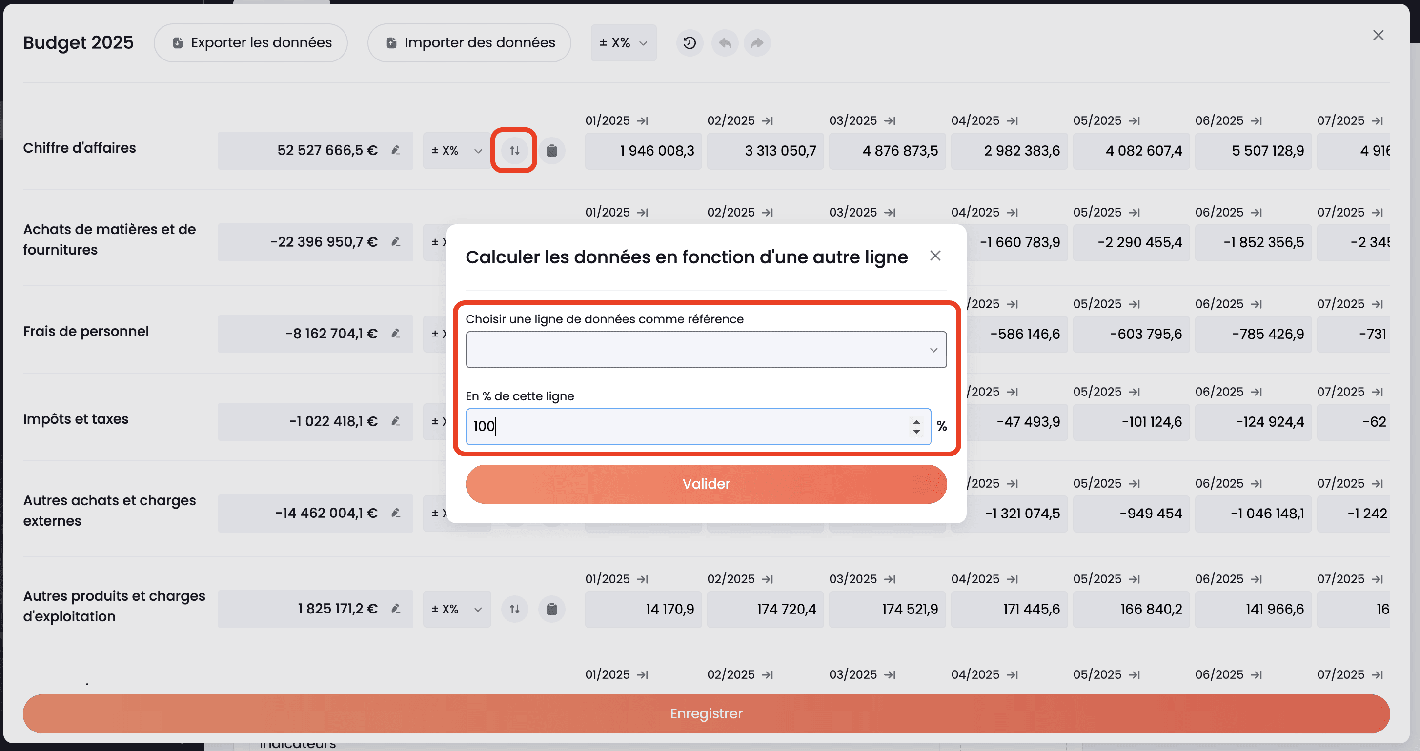The image size is (1420, 751).
Task: Click the Frais de personnel cell -785 426,9
Action: point(1254,334)
